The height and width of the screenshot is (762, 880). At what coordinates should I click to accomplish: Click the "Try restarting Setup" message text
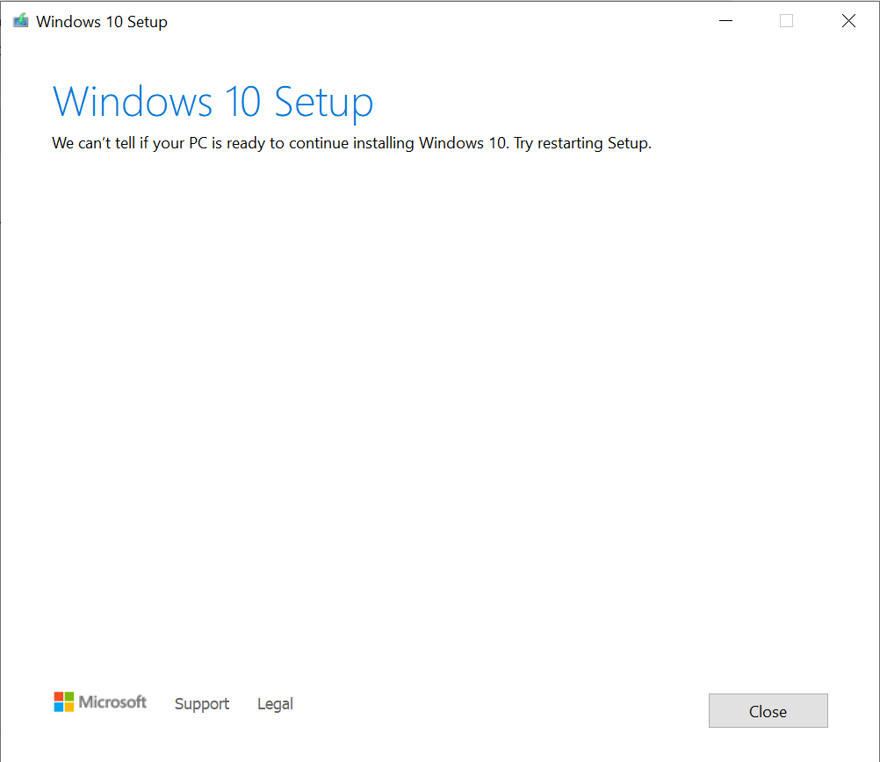click(582, 143)
